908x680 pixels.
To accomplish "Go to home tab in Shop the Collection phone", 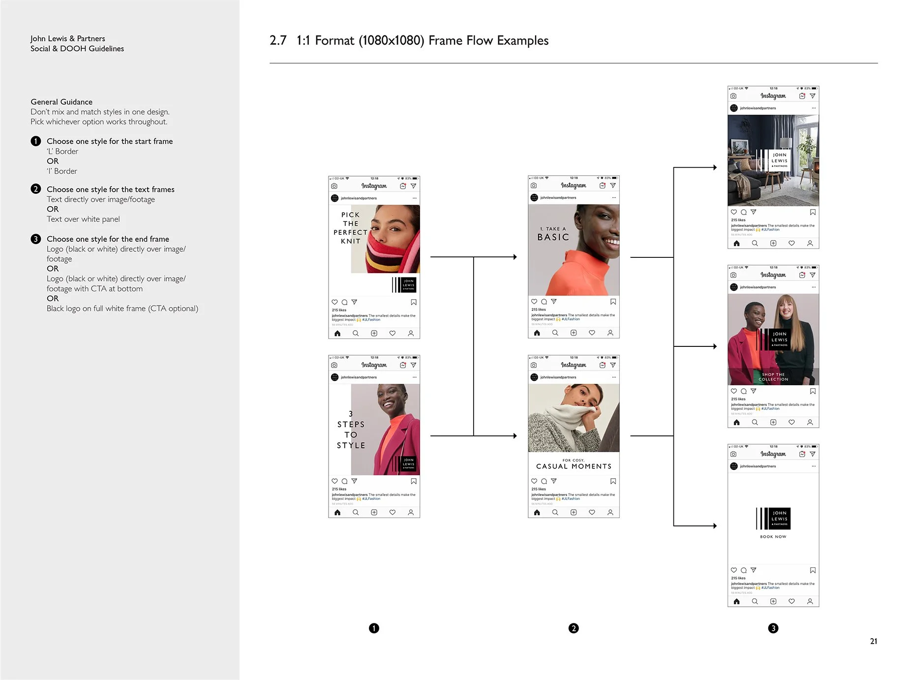I will 737,422.
